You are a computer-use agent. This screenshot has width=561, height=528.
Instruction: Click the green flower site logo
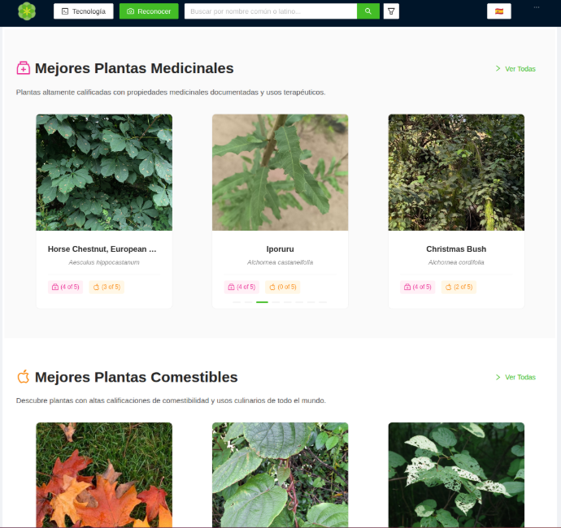coord(27,11)
